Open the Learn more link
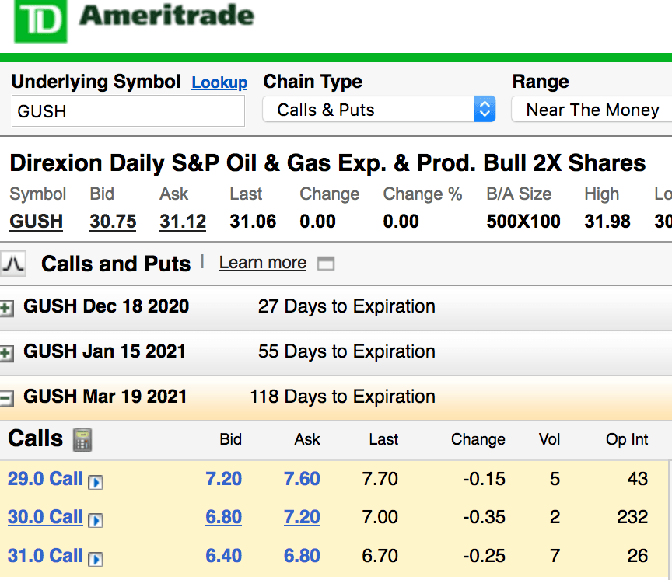672x580 pixels. pos(262,263)
